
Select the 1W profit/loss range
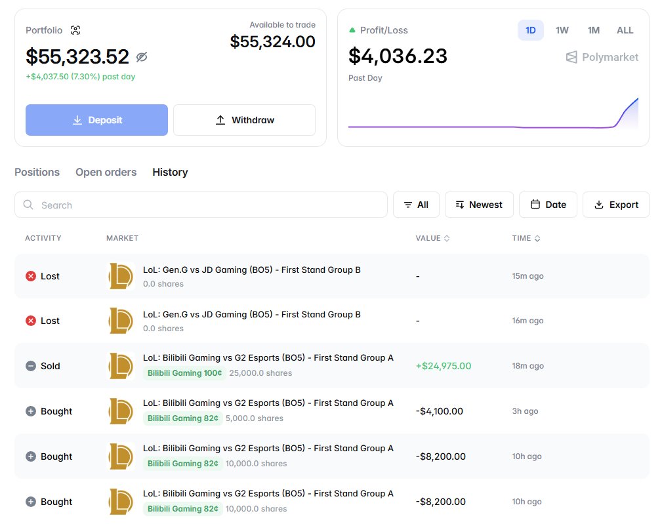[x=562, y=30]
